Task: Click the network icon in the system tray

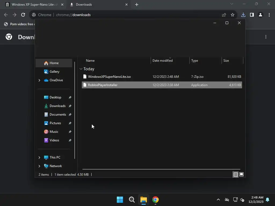Action: (x=235, y=200)
